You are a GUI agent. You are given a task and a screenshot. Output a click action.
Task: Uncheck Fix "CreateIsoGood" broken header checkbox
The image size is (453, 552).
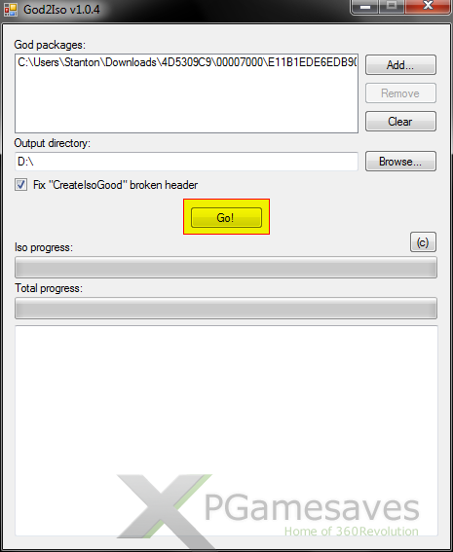[20, 184]
